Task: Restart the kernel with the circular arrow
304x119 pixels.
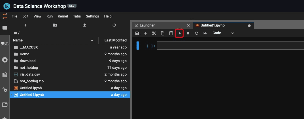Action: click(x=197, y=33)
